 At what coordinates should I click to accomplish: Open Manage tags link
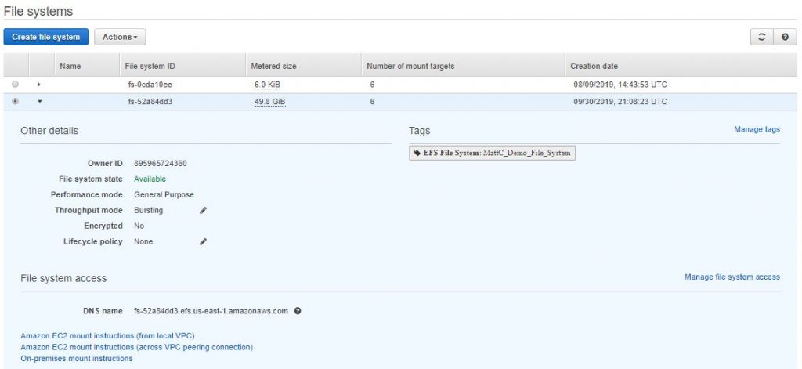tap(757, 129)
